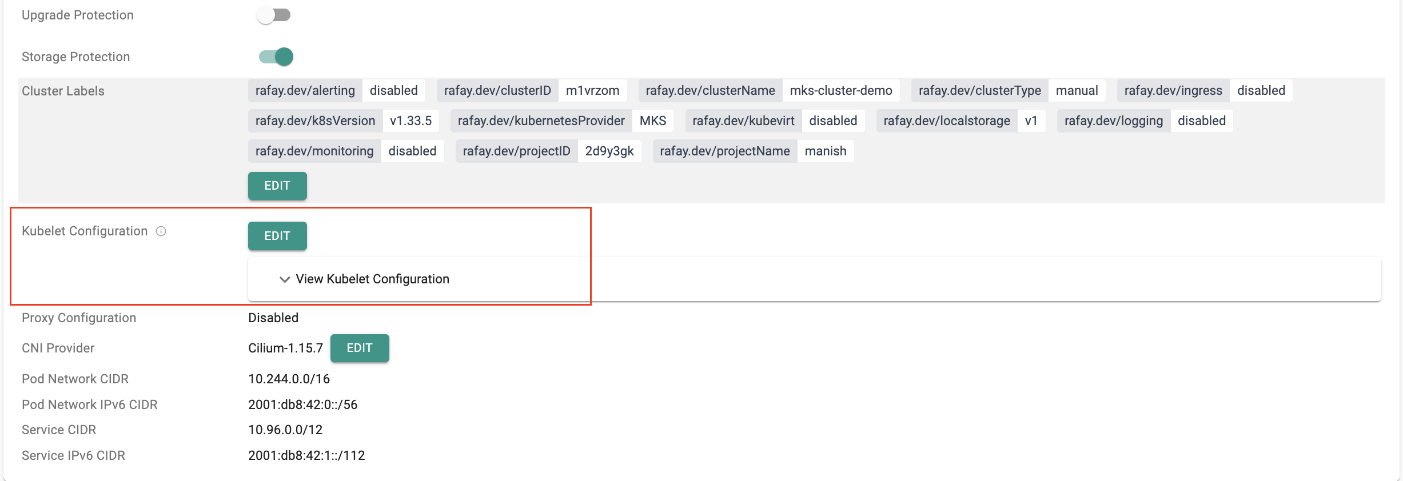The width and height of the screenshot is (1403, 481).
Task: Expand View Kubelet Configuration chevron
Action: (284, 279)
